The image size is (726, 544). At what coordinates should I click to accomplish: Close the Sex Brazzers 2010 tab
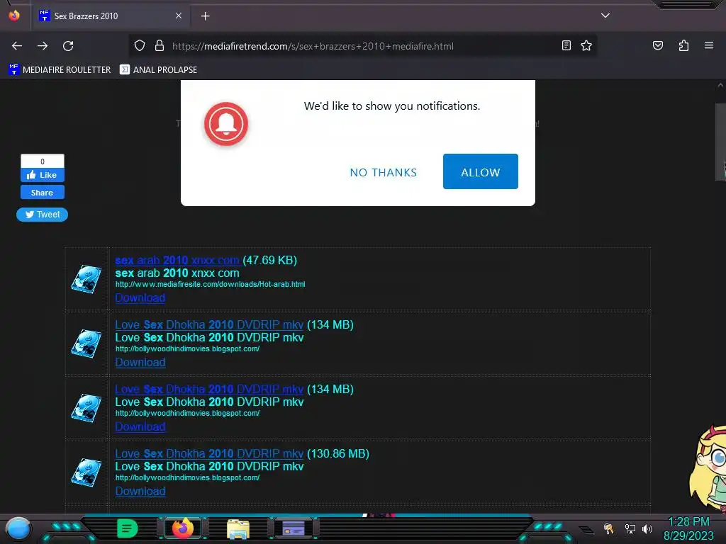179,16
